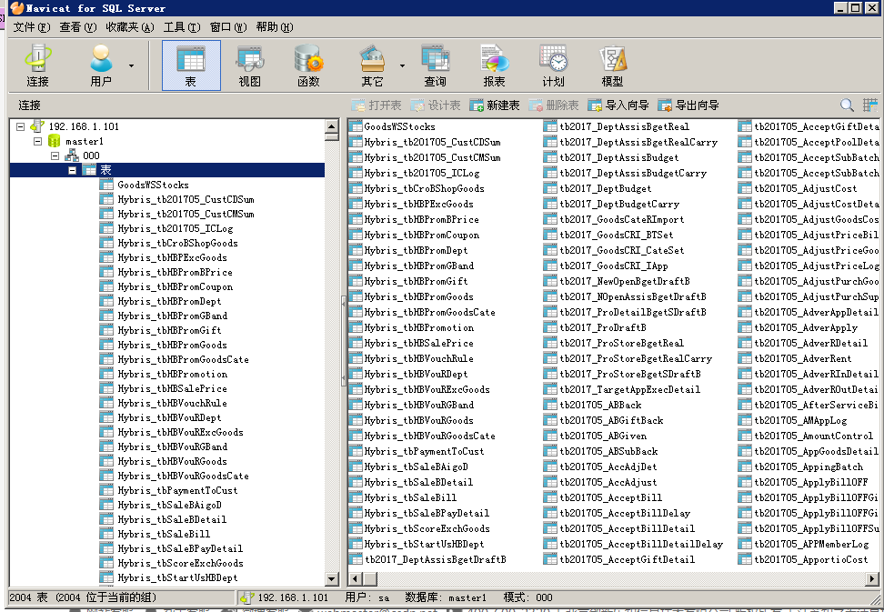The image size is (884, 612).
Task: Open the 文件(F) menu
Action: (32, 27)
